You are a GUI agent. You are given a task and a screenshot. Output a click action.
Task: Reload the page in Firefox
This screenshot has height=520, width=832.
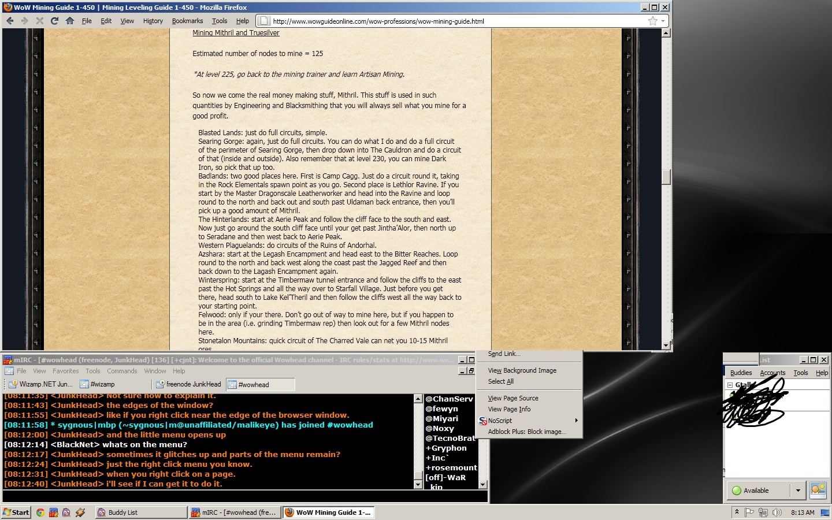pyautogui.click(x=54, y=21)
